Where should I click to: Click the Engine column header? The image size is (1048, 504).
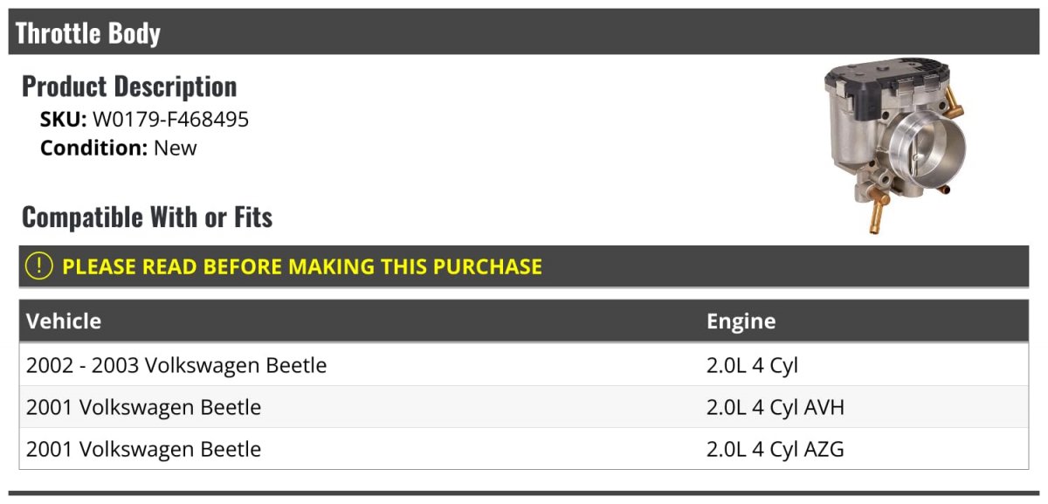(x=741, y=321)
